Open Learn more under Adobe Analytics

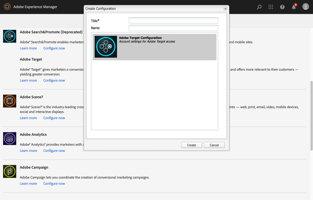coord(28,151)
